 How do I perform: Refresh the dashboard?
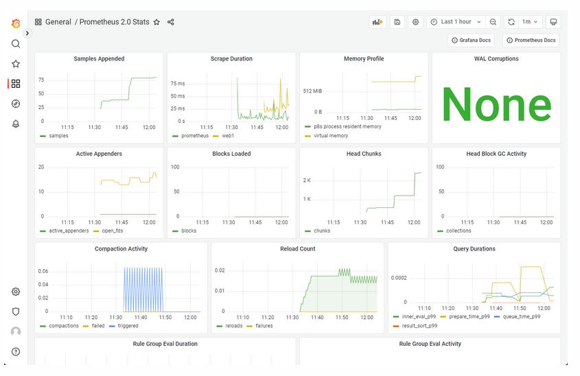tap(511, 22)
